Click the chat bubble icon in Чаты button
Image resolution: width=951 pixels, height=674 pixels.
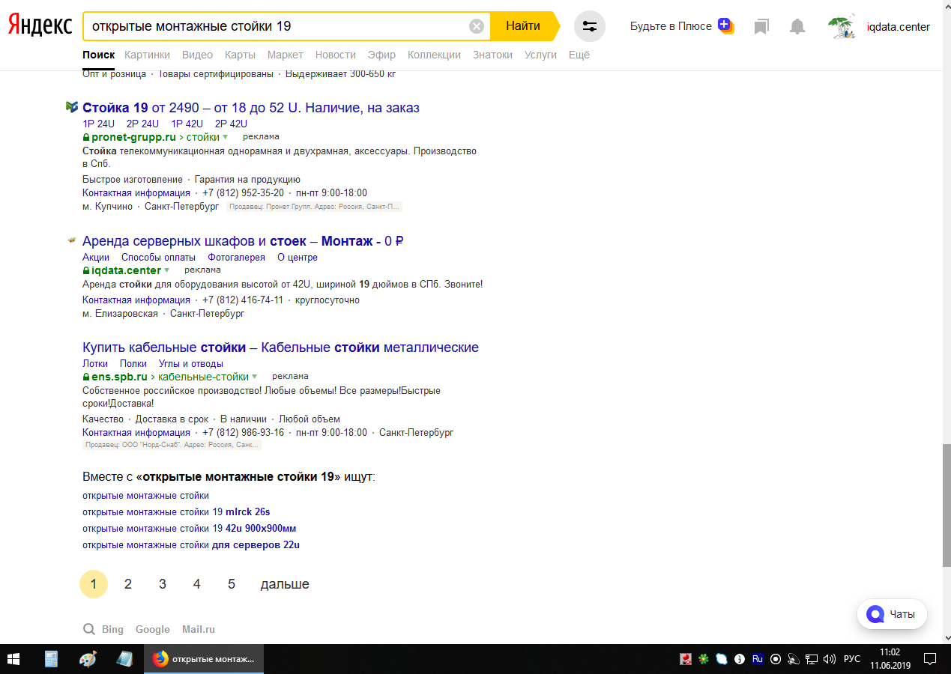click(x=875, y=614)
